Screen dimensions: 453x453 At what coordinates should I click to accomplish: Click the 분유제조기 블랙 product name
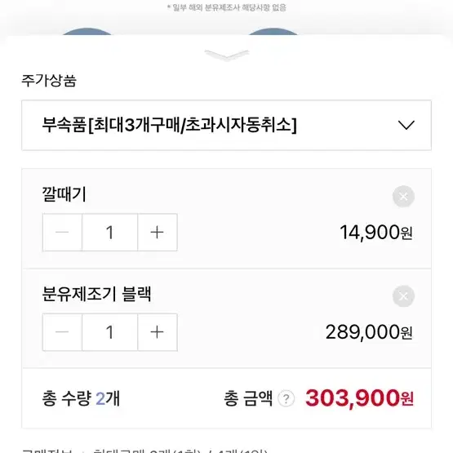tap(96, 294)
